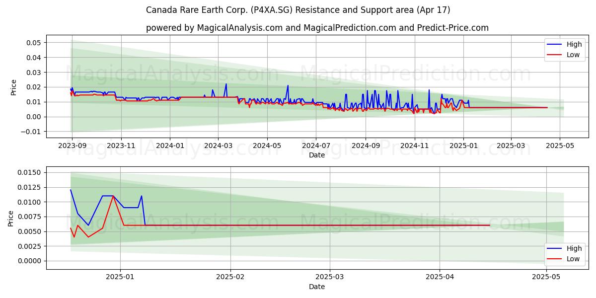Click the 'powered by MagicalAnalysis.com' subtitle
This screenshot has height=298, width=596.
317,28
